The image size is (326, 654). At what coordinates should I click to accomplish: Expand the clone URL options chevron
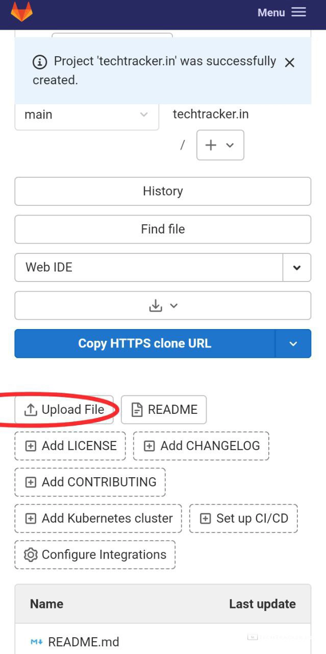pyautogui.click(x=293, y=343)
